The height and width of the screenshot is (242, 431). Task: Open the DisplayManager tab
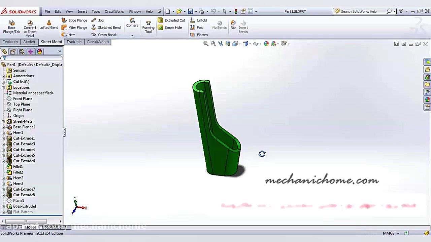click(x=39, y=51)
